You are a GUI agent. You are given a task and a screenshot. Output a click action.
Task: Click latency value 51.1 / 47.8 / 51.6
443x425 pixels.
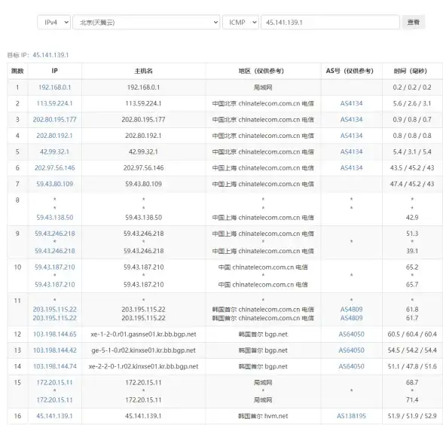point(412,366)
